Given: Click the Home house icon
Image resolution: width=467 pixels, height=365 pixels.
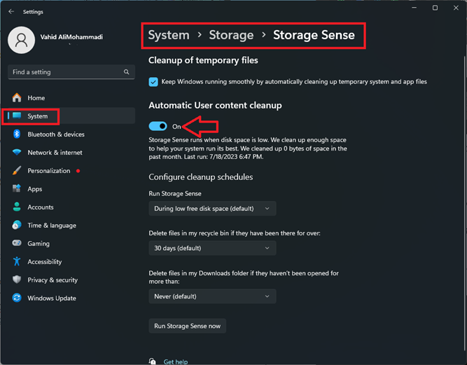Looking at the screenshot, I should click(x=17, y=98).
